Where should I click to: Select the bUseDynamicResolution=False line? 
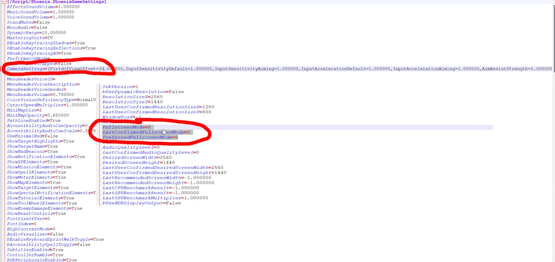tap(143, 92)
